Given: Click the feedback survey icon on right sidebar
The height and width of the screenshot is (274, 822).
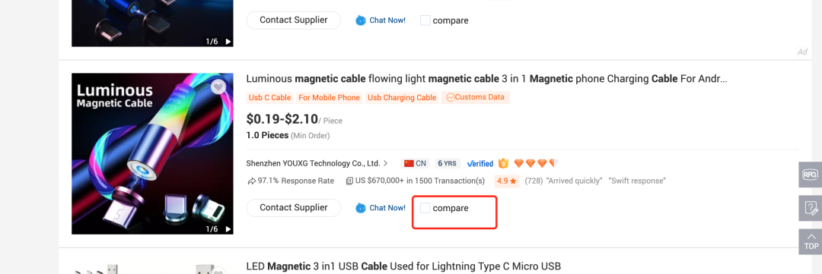Looking at the screenshot, I should tap(810, 208).
